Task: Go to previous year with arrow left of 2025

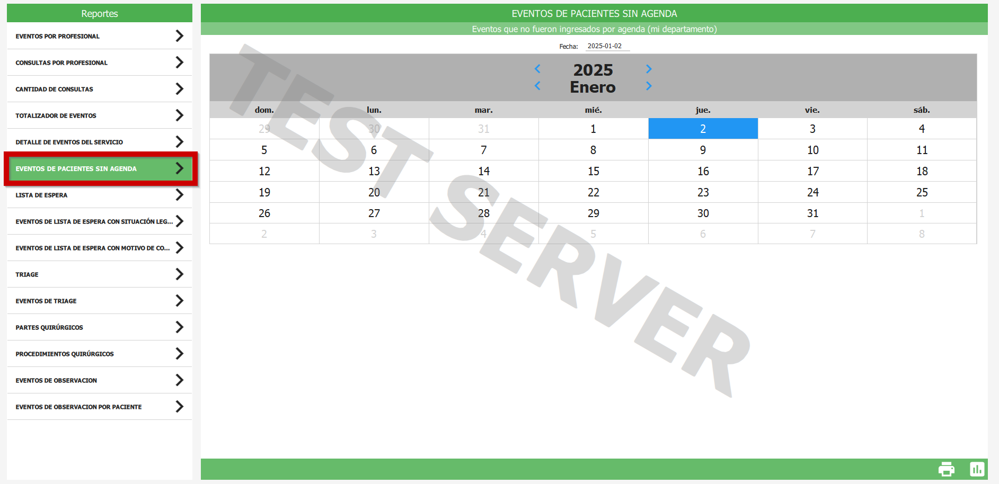Action: pos(537,69)
